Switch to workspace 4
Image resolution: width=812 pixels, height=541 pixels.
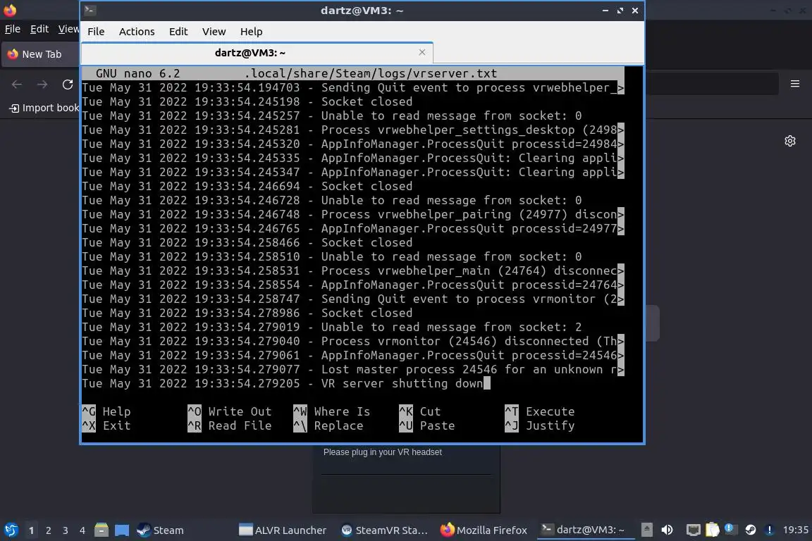click(82, 530)
